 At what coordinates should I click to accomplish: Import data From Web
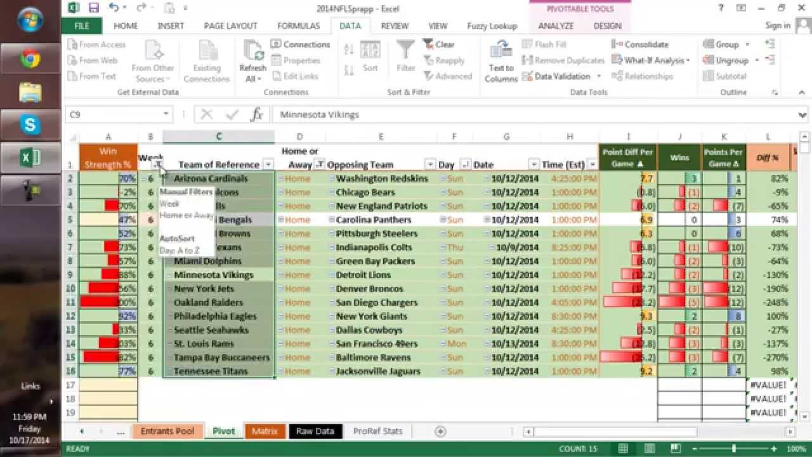coord(93,60)
